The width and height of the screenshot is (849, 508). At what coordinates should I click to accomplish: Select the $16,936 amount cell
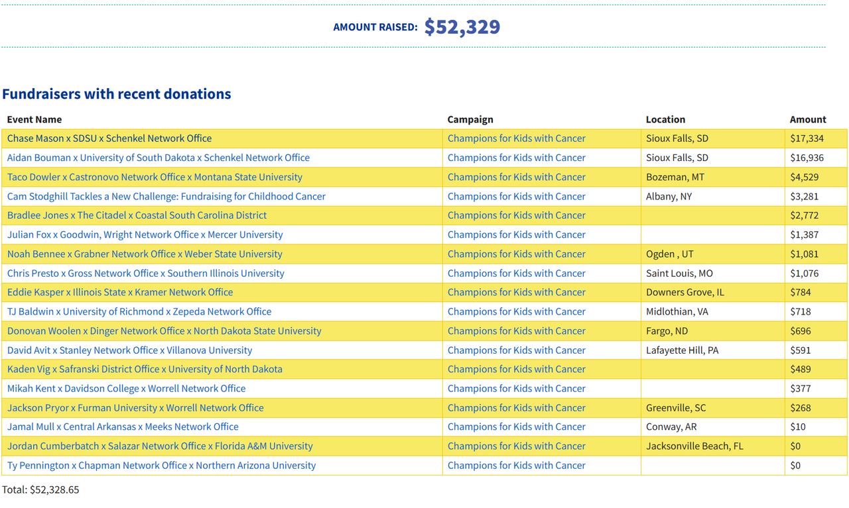(x=816, y=158)
